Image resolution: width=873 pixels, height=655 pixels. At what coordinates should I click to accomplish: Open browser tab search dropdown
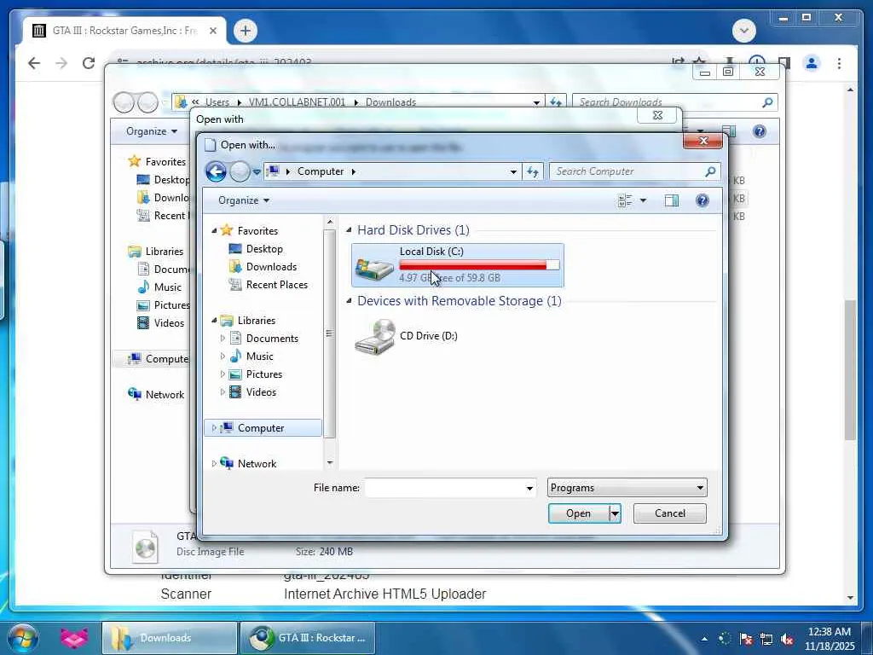tap(743, 31)
